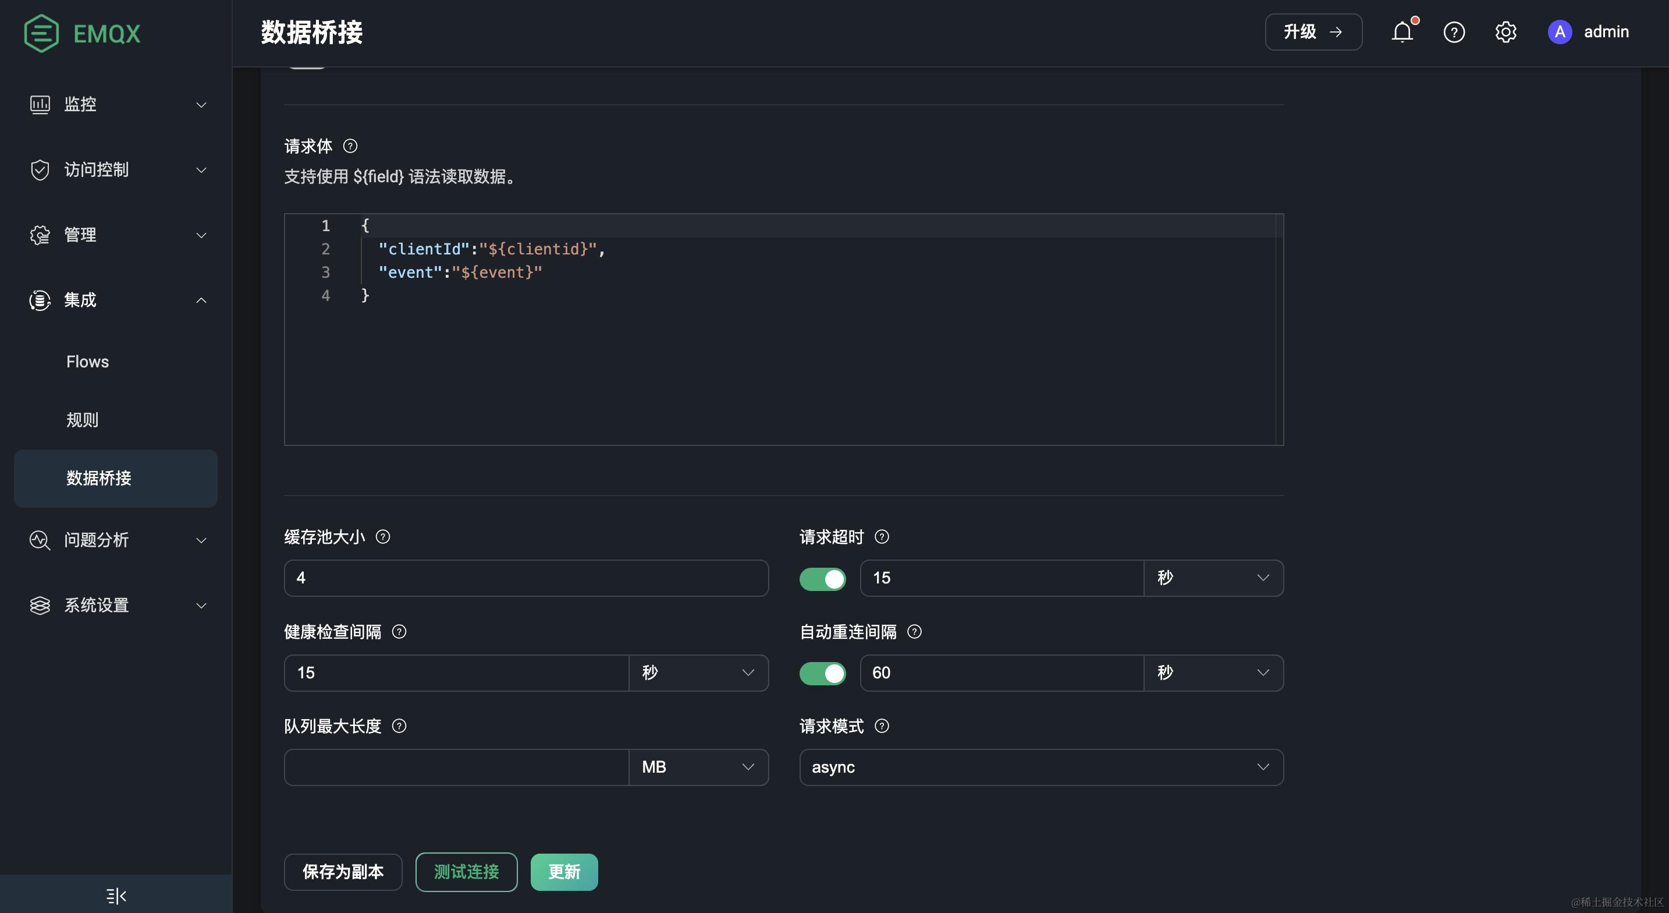Open settings gear icon in header
1669x913 pixels.
pos(1505,32)
